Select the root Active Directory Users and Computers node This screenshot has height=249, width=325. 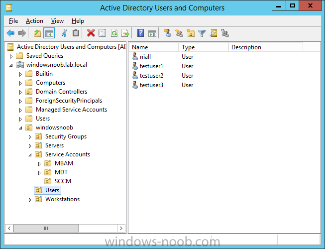point(71,47)
